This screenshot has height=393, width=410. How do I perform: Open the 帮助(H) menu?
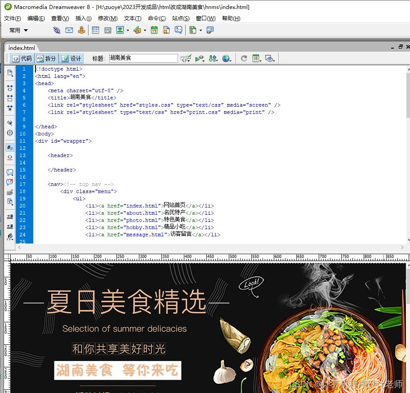(x=231, y=18)
